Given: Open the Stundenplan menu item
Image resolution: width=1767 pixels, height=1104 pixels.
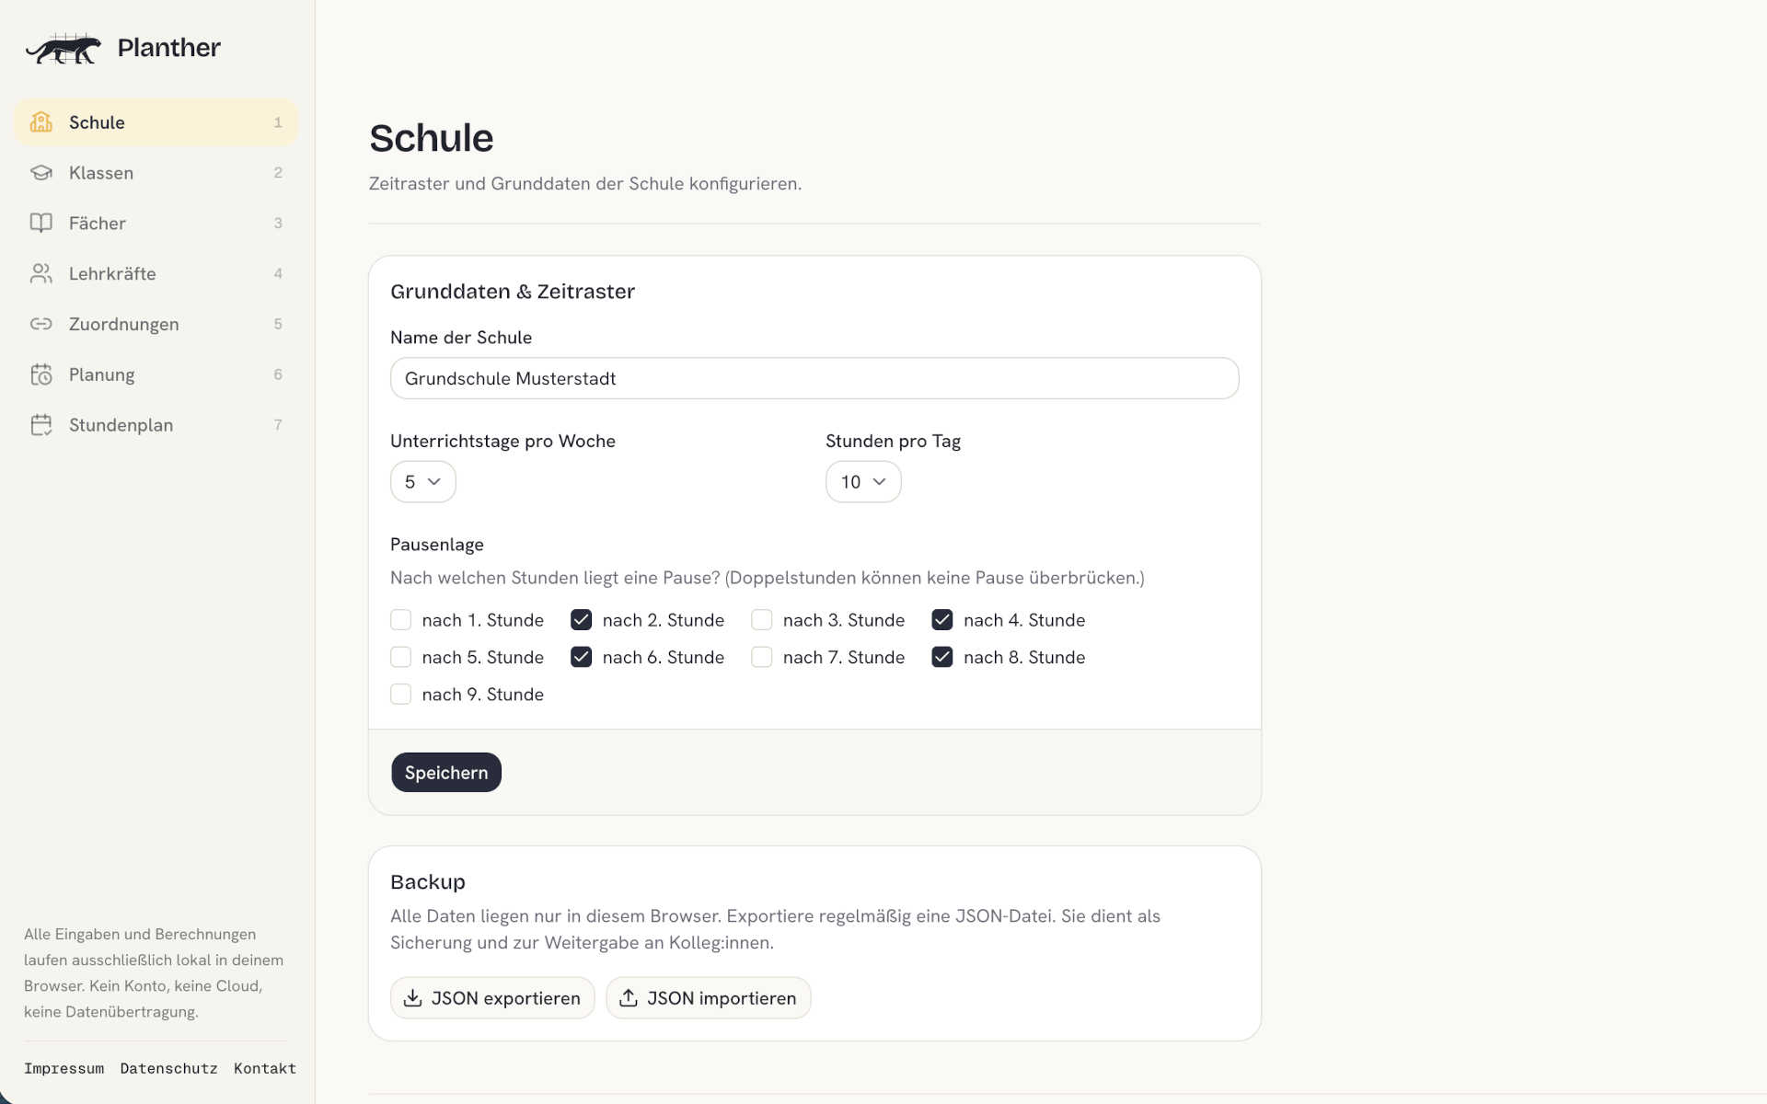Looking at the screenshot, I should 156,425.
